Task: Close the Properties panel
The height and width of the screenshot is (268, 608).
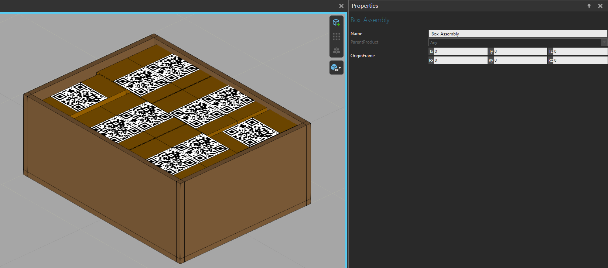Action: [600, 6]
